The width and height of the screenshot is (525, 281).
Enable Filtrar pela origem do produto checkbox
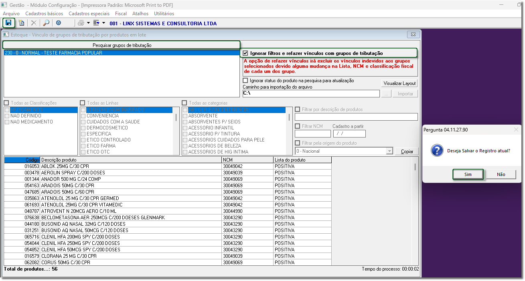tap(298, 143)
